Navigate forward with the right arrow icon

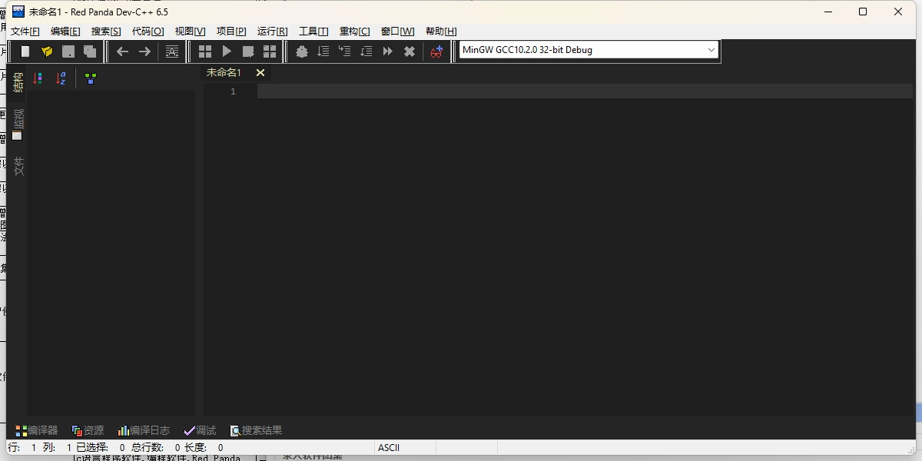click(x=144, y=51)
